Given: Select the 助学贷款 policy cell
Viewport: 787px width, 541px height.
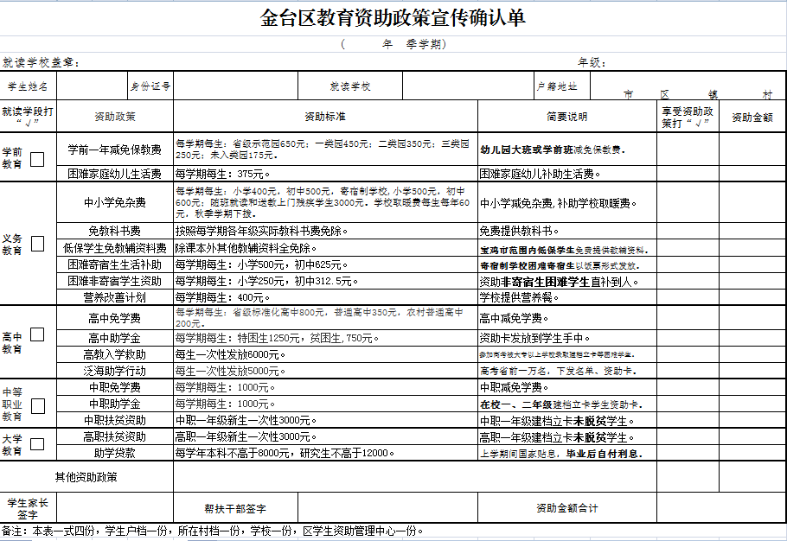Looking at the screenshot, I should 115,452.
